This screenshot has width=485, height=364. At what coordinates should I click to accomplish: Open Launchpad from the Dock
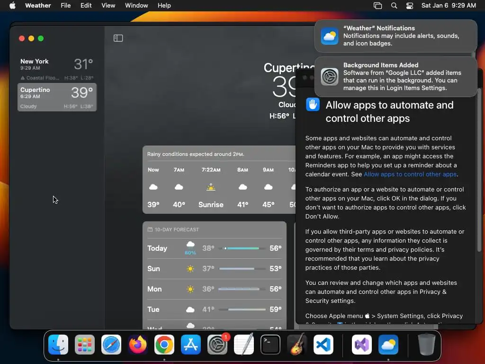pos(85,345)
